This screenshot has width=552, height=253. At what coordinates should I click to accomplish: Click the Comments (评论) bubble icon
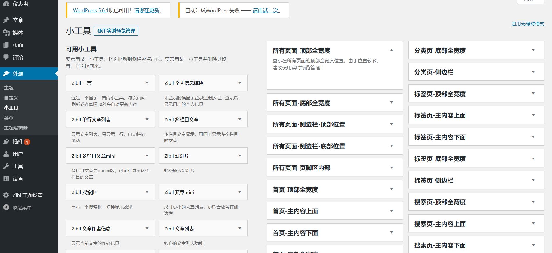[6, 57]
